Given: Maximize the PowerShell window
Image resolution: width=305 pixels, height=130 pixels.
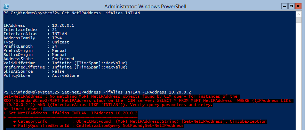Looking at the screenshot, I should (x=291, y=6).
